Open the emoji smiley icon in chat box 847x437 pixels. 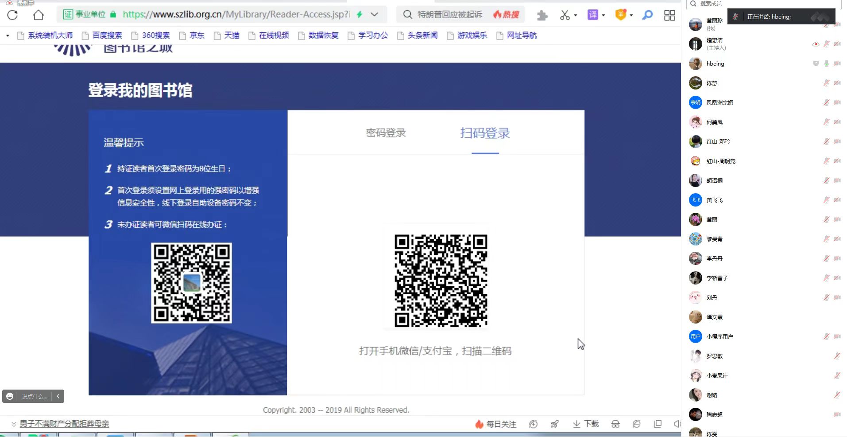pyautogui.click(x=10, y=396)
